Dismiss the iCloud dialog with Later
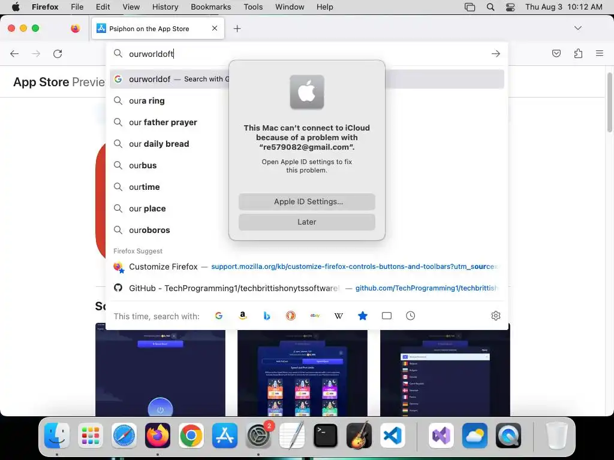Viewport: 614px width, 460px height. point(307,222)
